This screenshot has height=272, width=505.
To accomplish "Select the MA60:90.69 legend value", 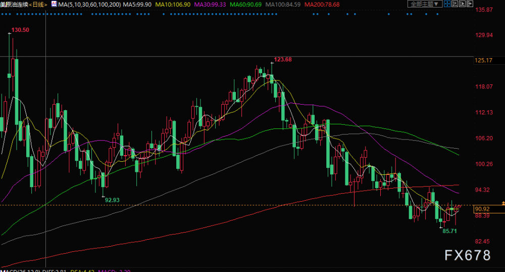I will [246, 5].
